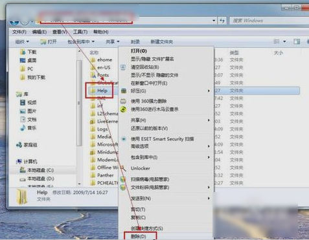Viewport: 309px width, 240px height.
Task: Click the recycle bin icon beside 清空回收站(B)
Action: click(x=123, y=67)
